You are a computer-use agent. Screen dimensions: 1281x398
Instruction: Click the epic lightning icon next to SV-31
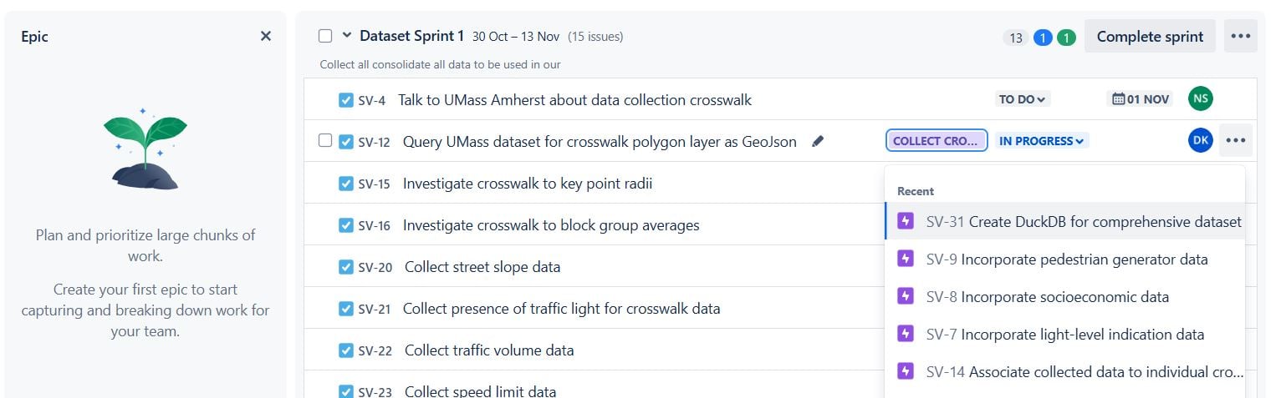coord(906,221)
